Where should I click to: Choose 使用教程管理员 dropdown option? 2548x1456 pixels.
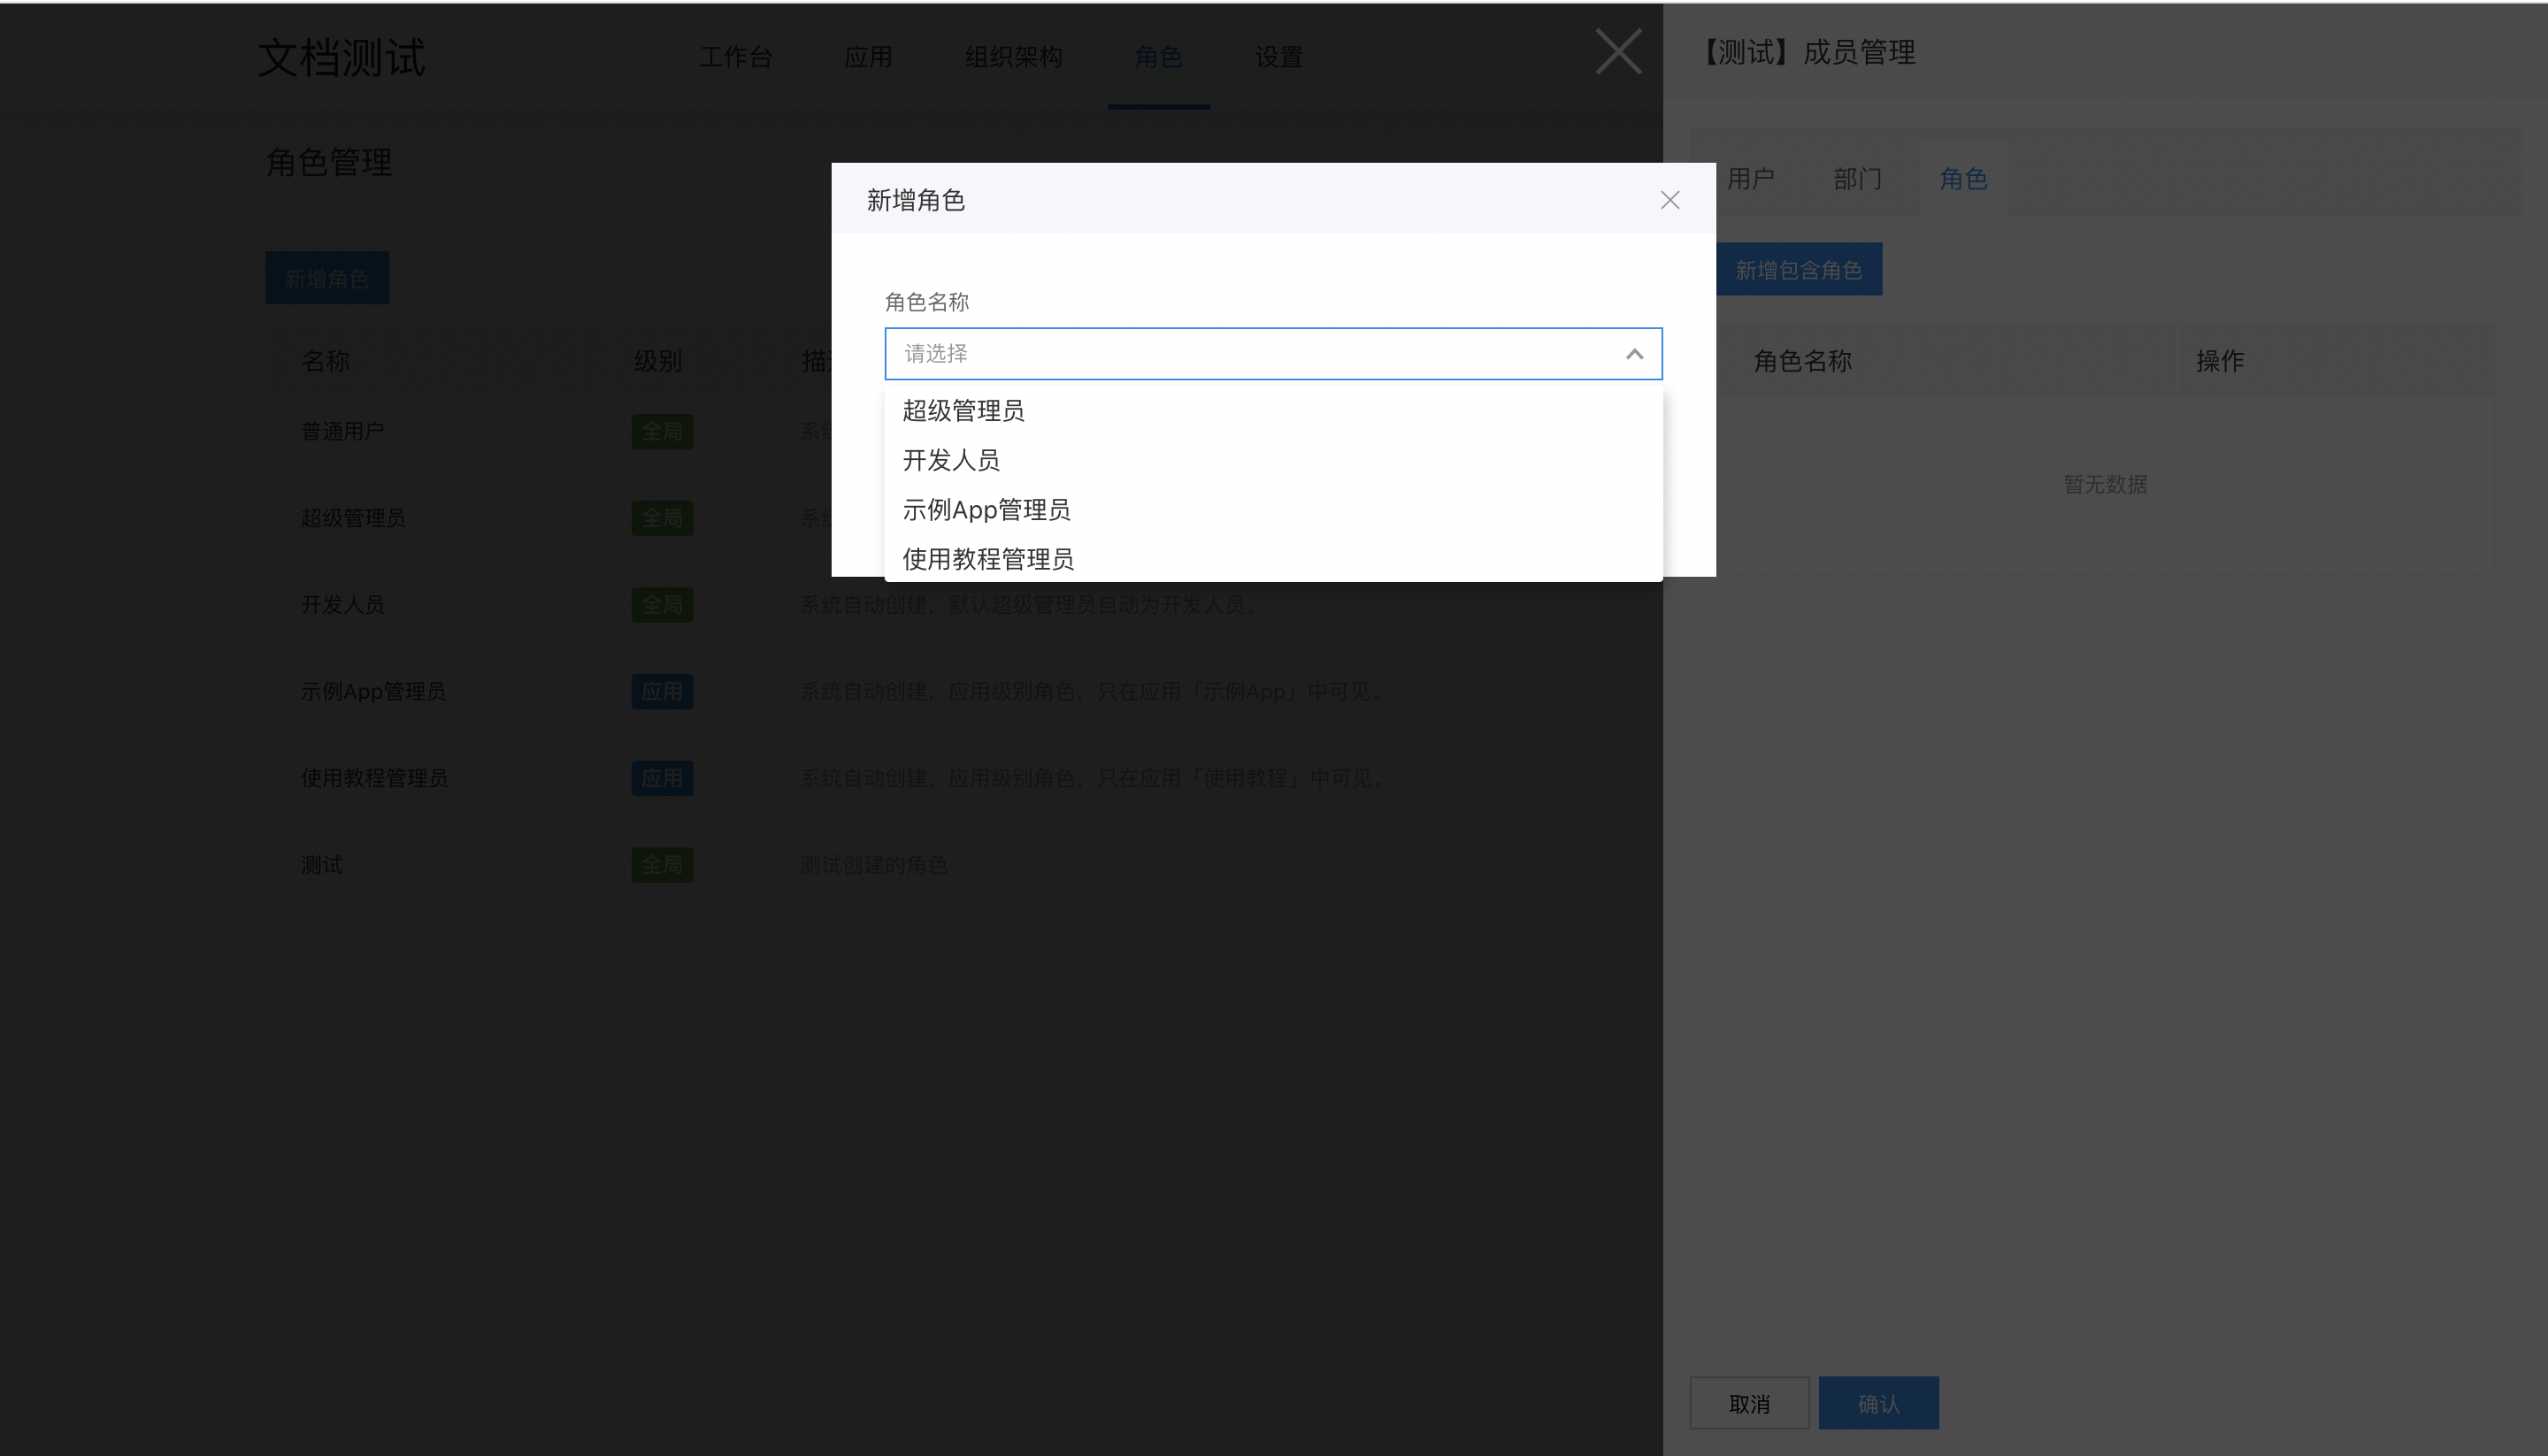(x=1273, y=559)
